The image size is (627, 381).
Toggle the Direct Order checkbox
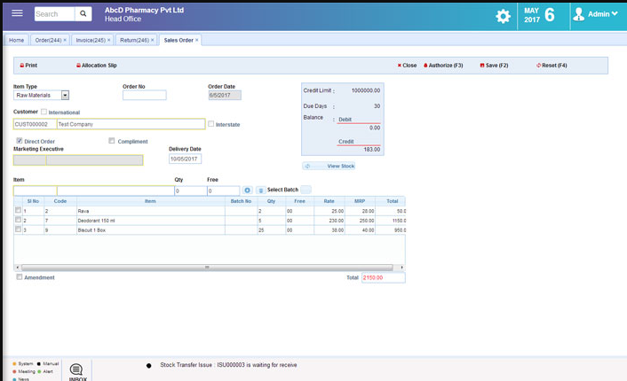(x=20, y=141)
